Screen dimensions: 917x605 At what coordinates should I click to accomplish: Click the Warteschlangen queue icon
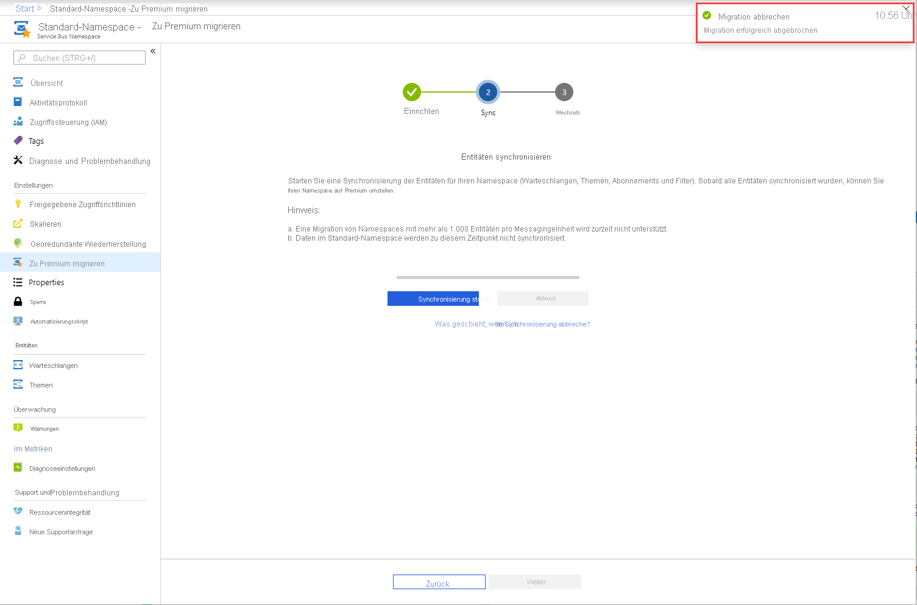(18, 365)
